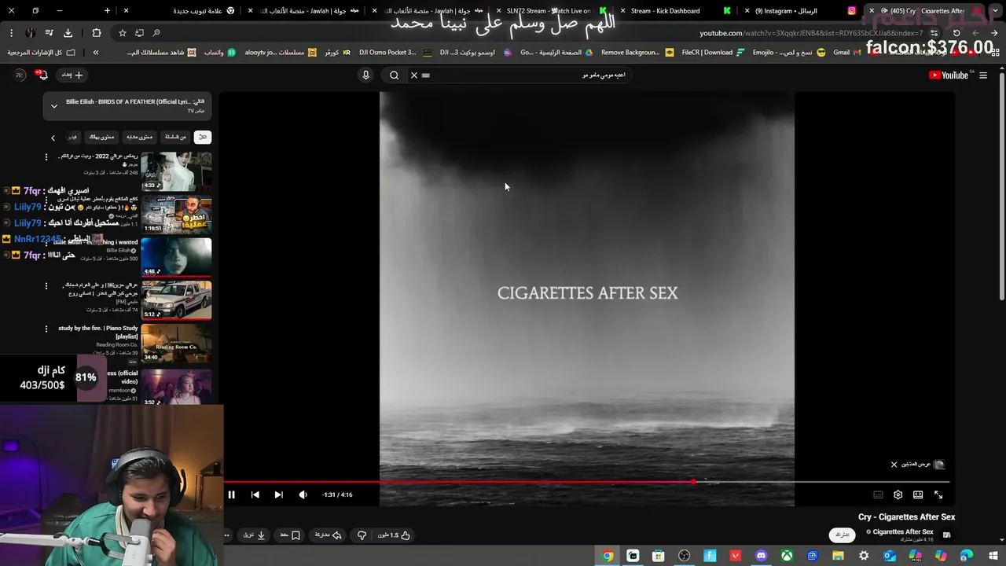Reload the page
Viewport: 1006px width, 566px height.
956,33
